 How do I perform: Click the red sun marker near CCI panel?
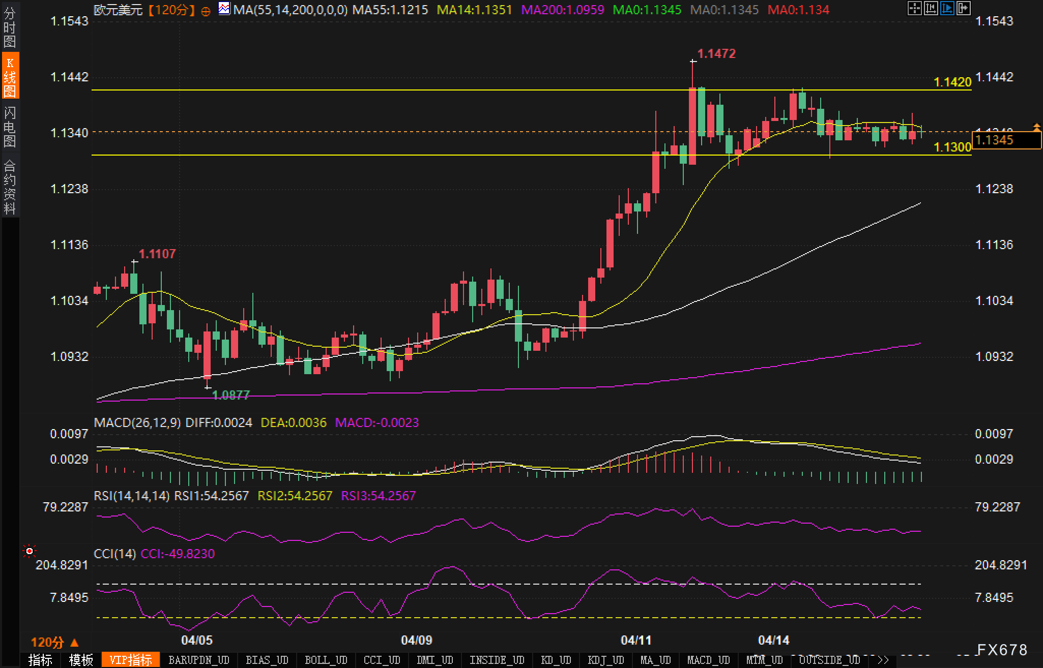30,551
